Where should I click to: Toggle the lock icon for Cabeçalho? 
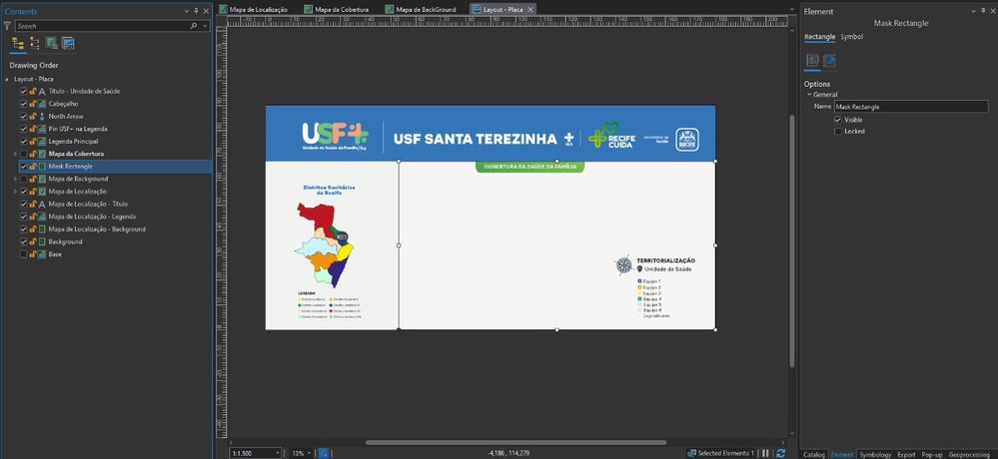coord(32,104)
